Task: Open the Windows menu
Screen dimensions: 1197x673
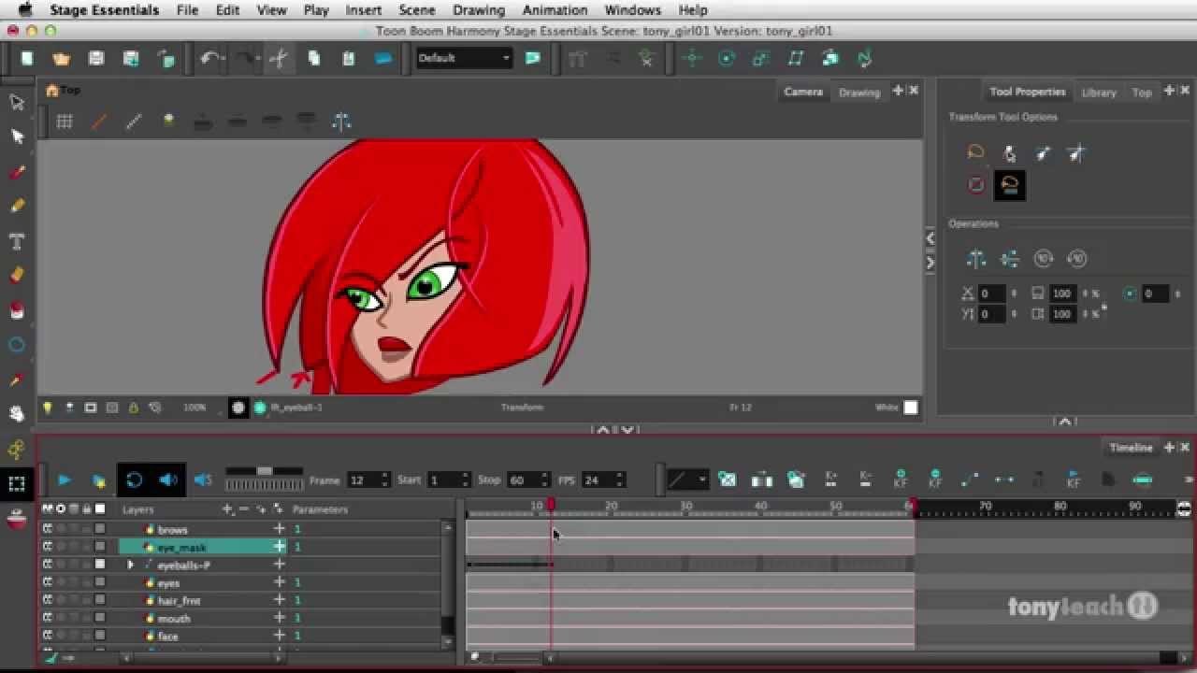Action: pyautogui.click(x=632, y=10)
